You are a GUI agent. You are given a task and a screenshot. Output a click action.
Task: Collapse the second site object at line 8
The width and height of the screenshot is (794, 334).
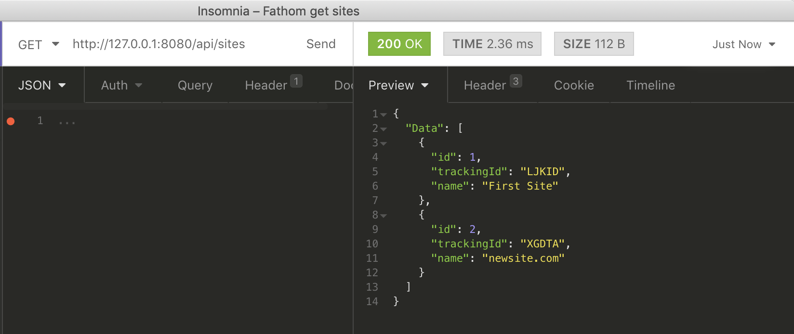click(384, 216)
